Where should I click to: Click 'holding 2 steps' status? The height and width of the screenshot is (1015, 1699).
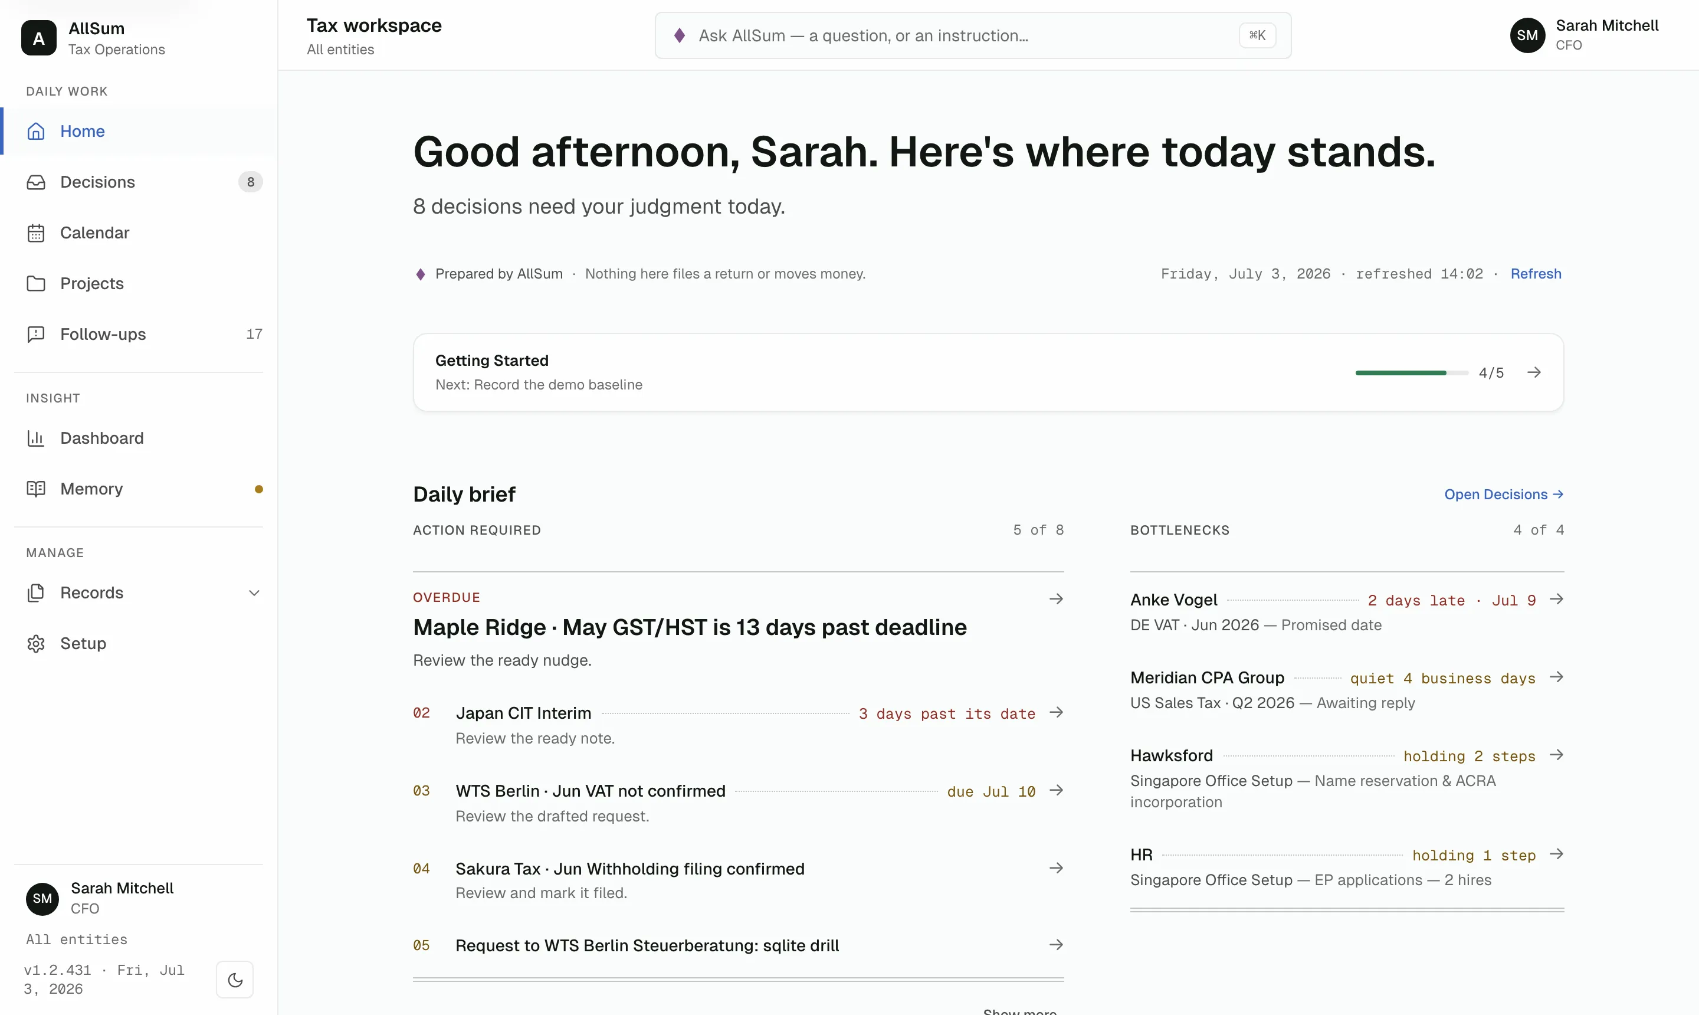point(1470,757)
